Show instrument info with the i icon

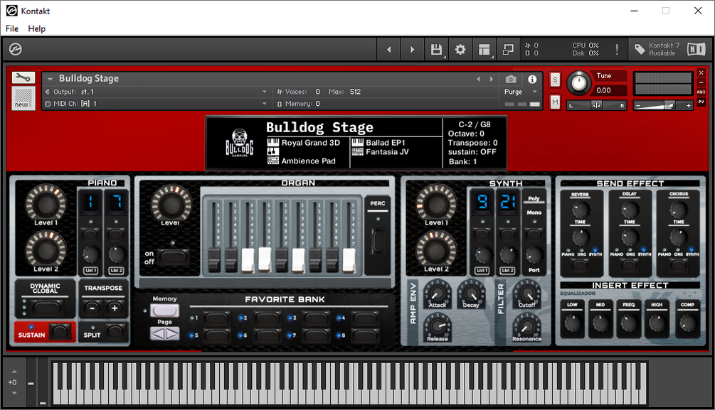(x=532, y=80)
